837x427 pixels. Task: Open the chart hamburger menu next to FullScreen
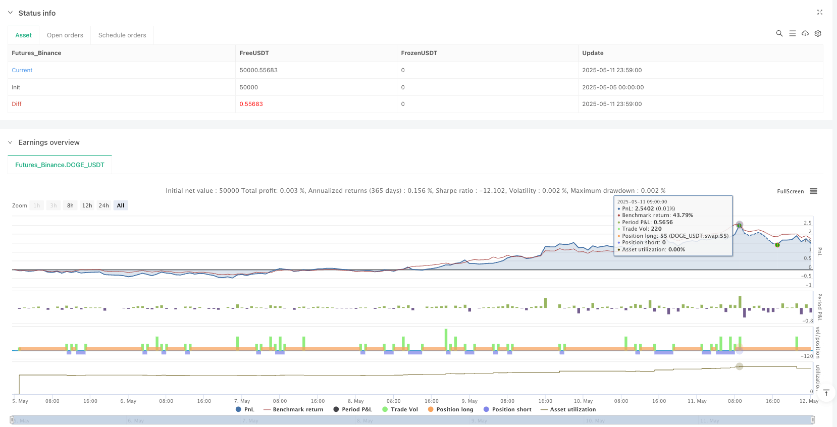[813, 191]
